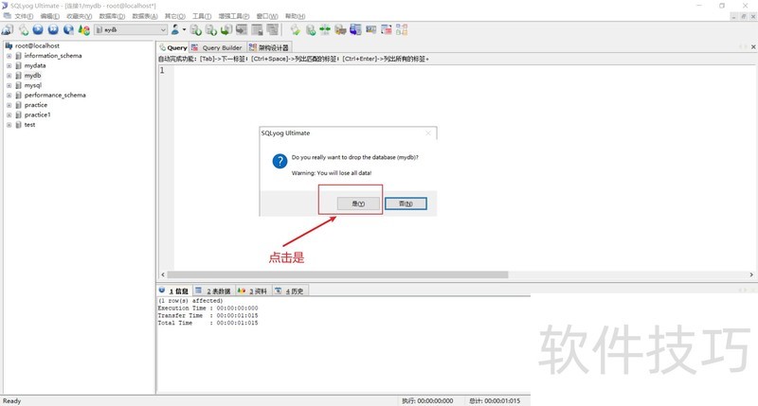This screenshot has width=758, height=406.
Task: Select the test database in tree
Action: pos(29,125)
